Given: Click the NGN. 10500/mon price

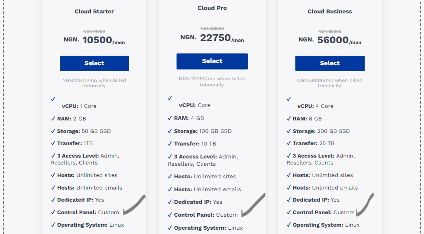Looking at the screenshot, I should tap(94, 40).
